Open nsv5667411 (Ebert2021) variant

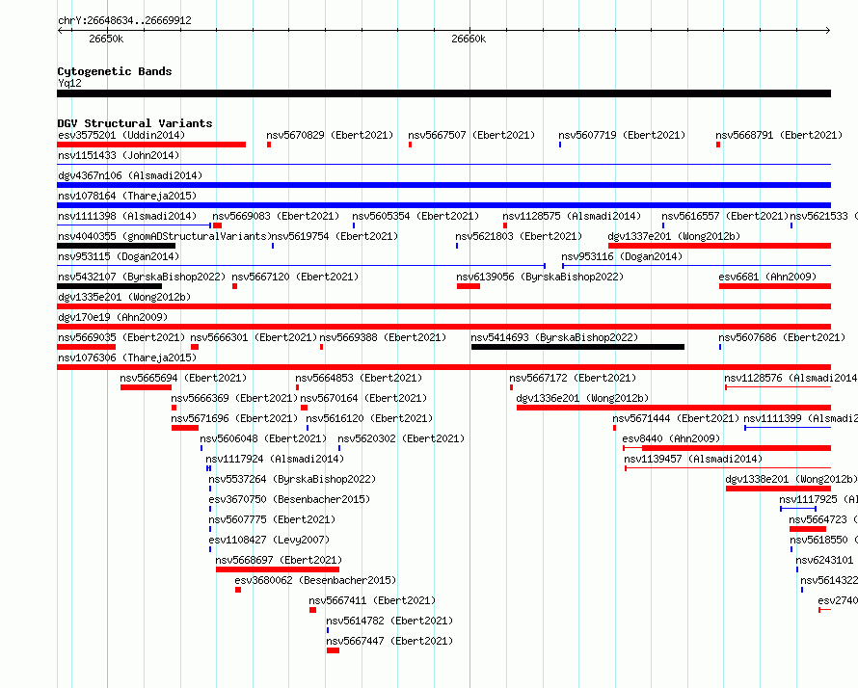[372, 600]
